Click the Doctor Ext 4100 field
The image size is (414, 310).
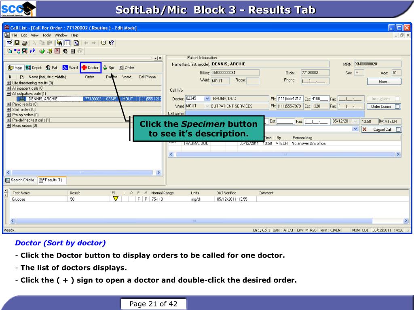click(x=320, y=98)
